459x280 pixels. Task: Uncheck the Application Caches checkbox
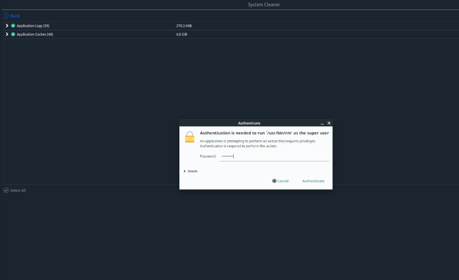pyautogui.click(x=13, y=34)
